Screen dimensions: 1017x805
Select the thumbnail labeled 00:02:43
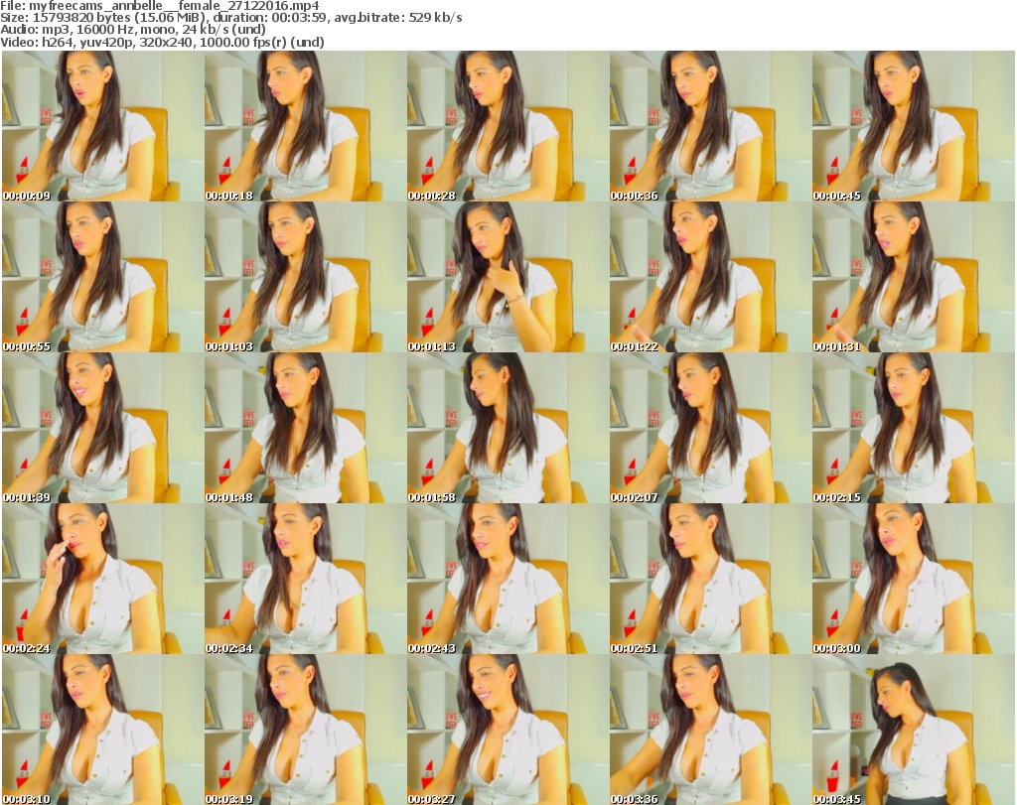[508, 579]
